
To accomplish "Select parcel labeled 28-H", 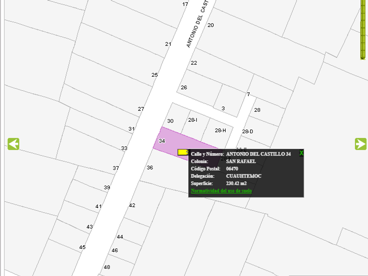I will pos(220,130).
